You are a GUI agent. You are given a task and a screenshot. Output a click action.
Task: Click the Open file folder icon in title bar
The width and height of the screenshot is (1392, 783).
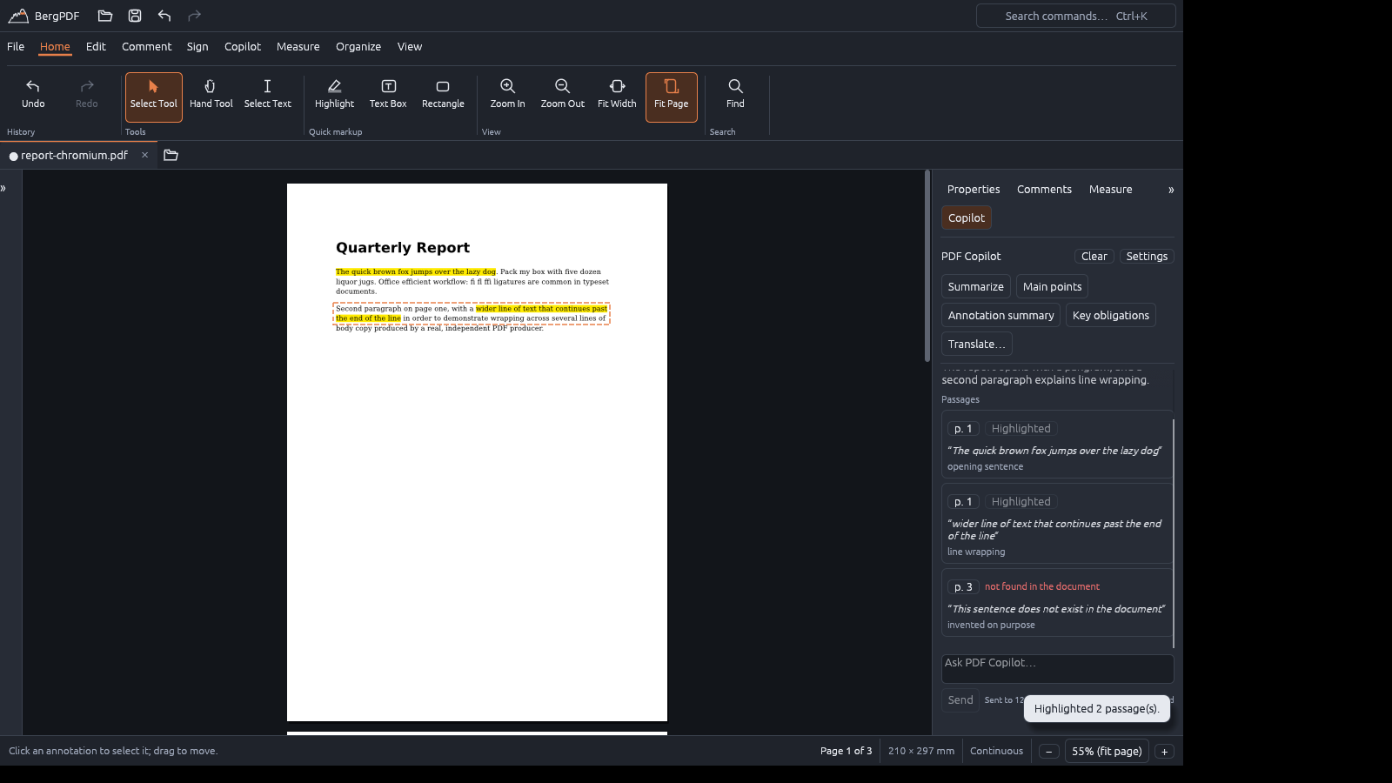(x=105, y=16)
